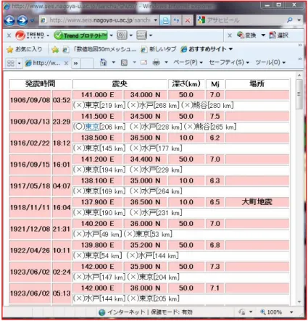Select the http://w... tab
Image resolution: width=308 pixels, height=321 pixels.
tap(43, 63)
